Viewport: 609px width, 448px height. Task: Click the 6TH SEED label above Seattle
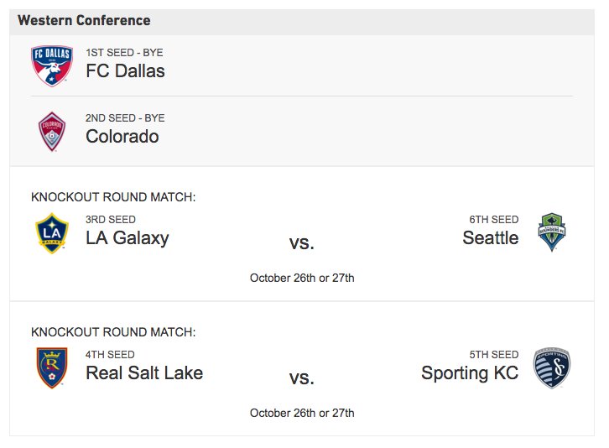pyautogui.click(x=493, y=220)
